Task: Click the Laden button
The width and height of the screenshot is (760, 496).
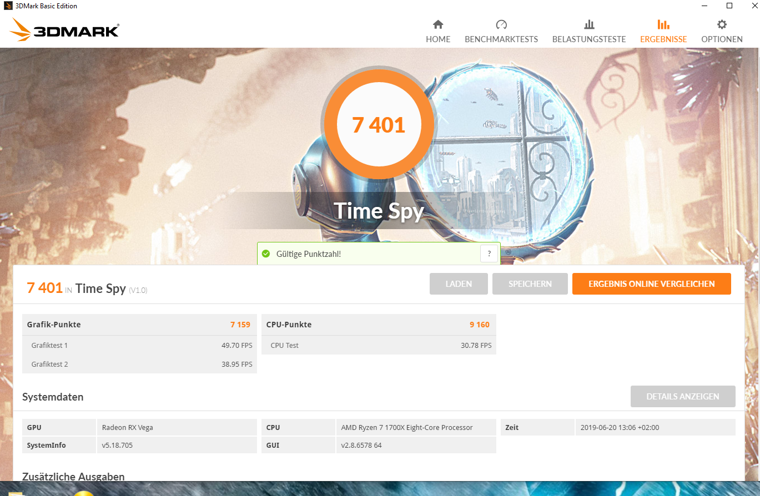Action: tap(459, 284)
